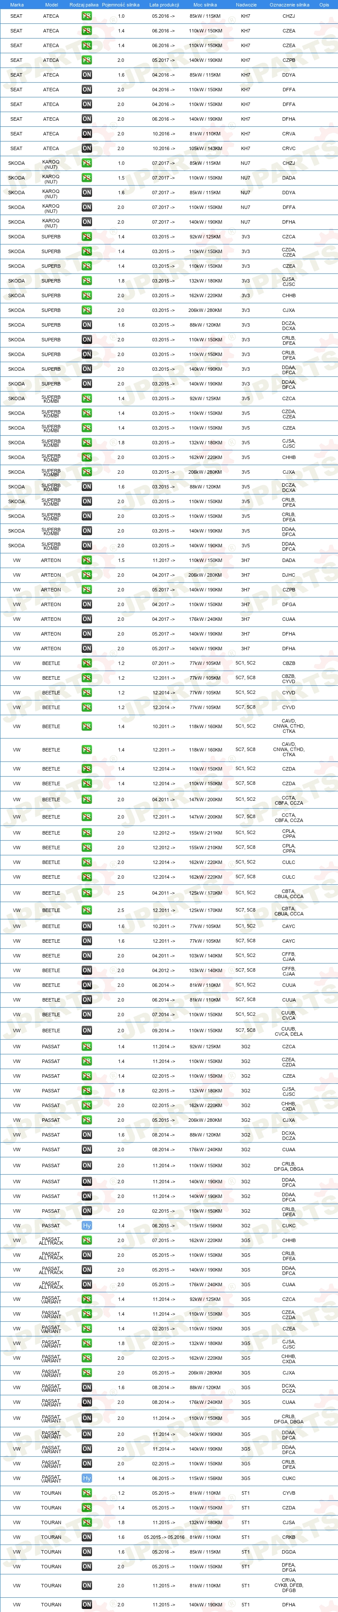
Task: Click diesel ON icon in VW ARTEON CUAA row
Action: tap(87, 619)
